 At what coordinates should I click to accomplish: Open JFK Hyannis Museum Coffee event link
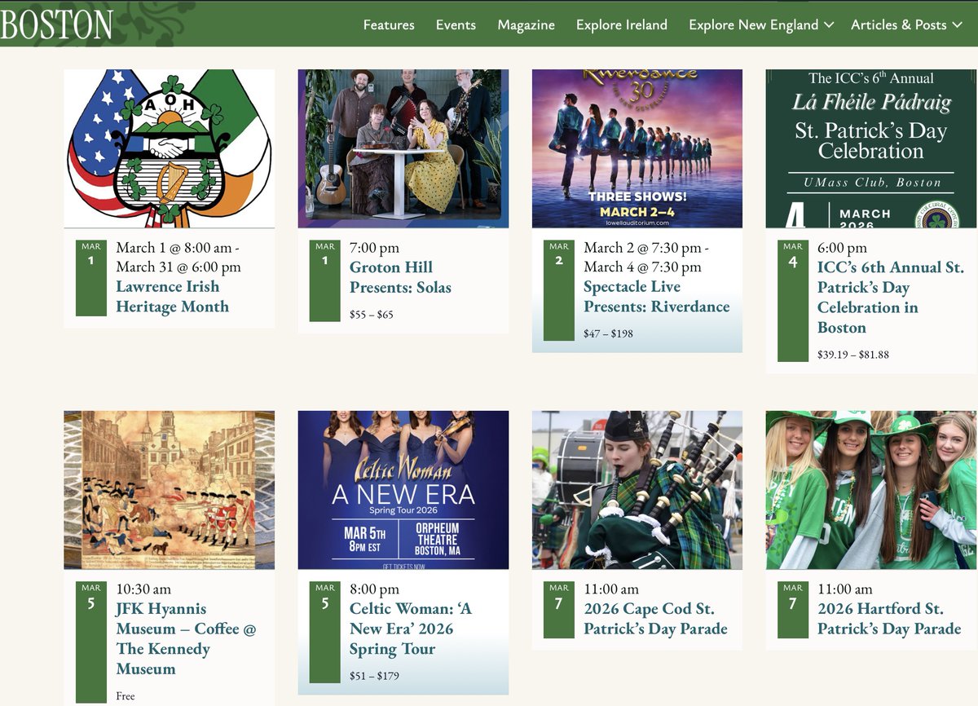click(186, 638)
